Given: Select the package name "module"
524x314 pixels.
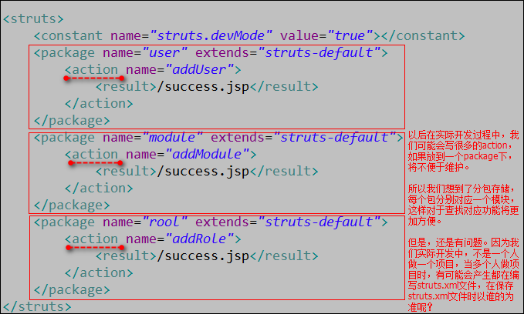Looking at the screenshot, I should coord(172,137).
